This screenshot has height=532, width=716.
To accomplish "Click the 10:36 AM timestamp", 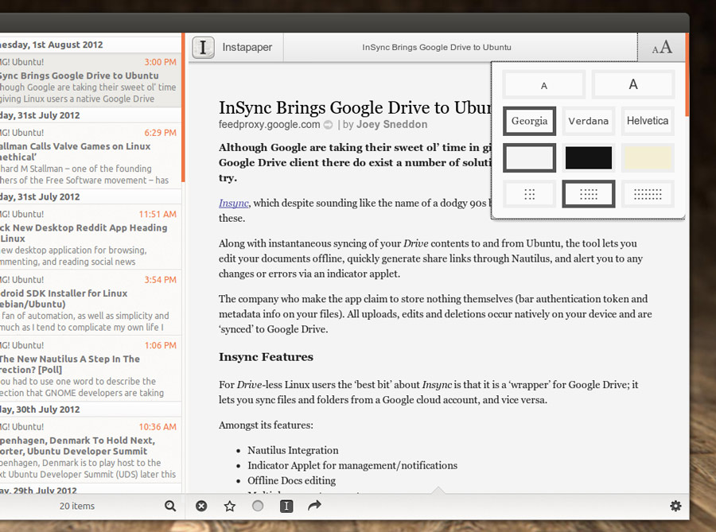I will pos(158,426).
